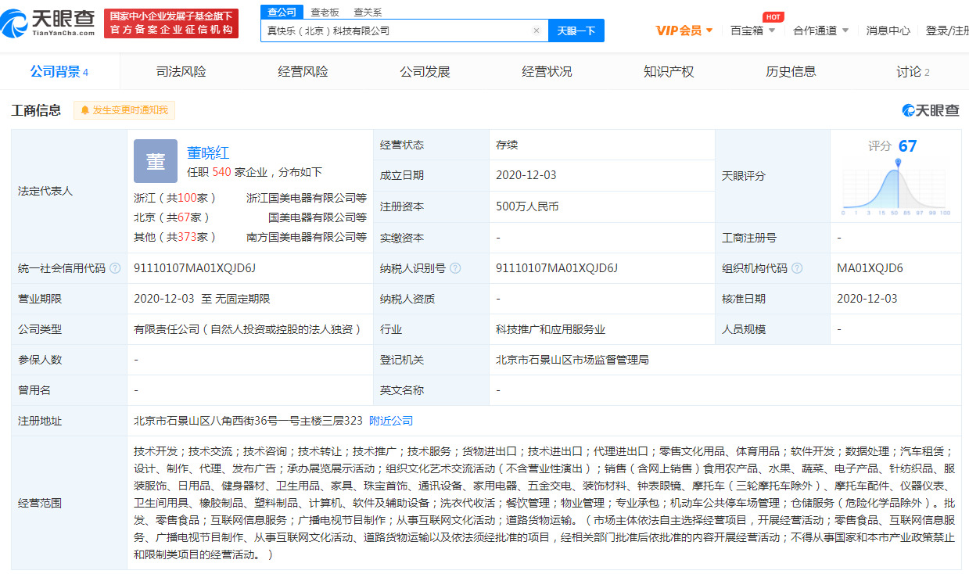Clear the search box with the X icon

coord(537,30)
